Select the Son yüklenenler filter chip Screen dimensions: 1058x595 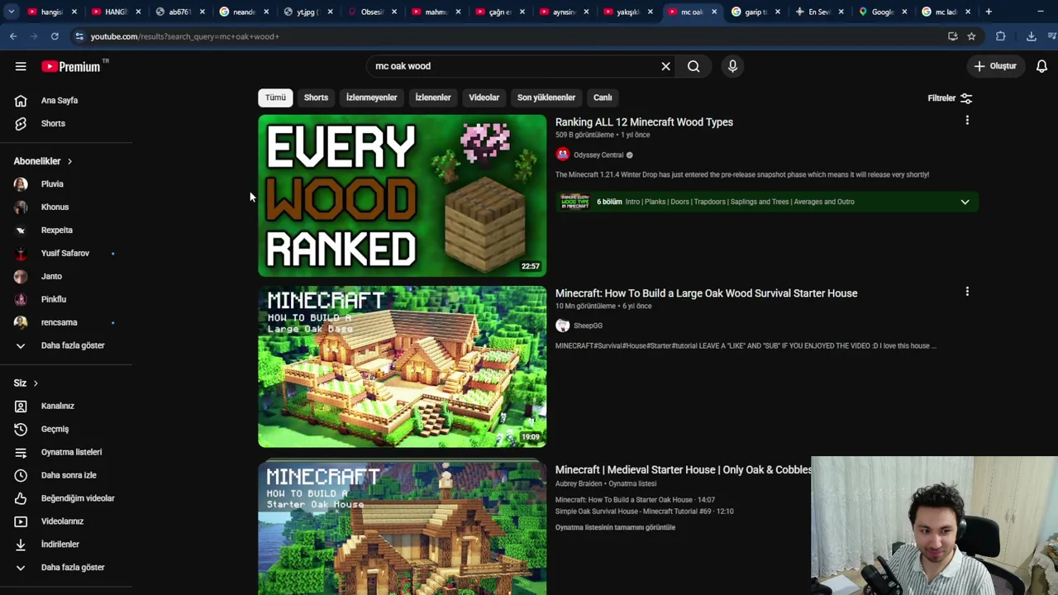click(546, 98)
